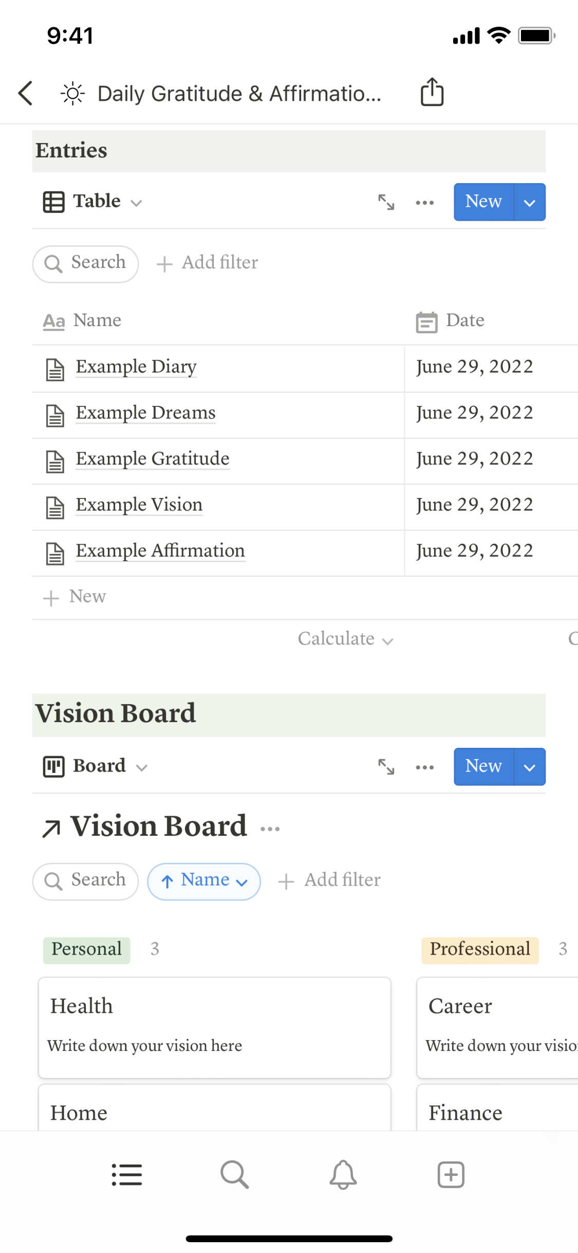This screenshot has height=1253, width=578.
Task: Expand the Name sort dropdown pill
Action: [204, 881]
